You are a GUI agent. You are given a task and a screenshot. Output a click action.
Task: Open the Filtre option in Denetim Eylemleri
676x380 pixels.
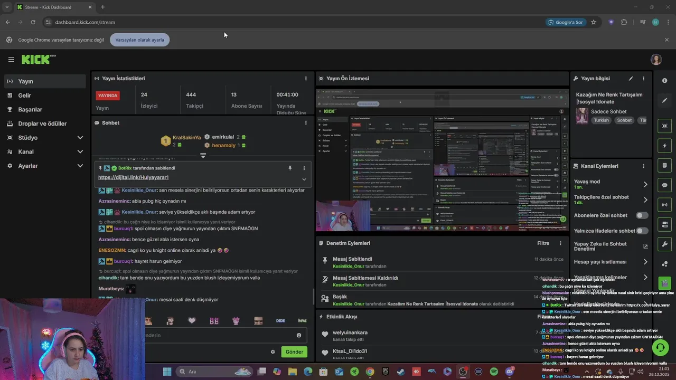click(543, 243)
